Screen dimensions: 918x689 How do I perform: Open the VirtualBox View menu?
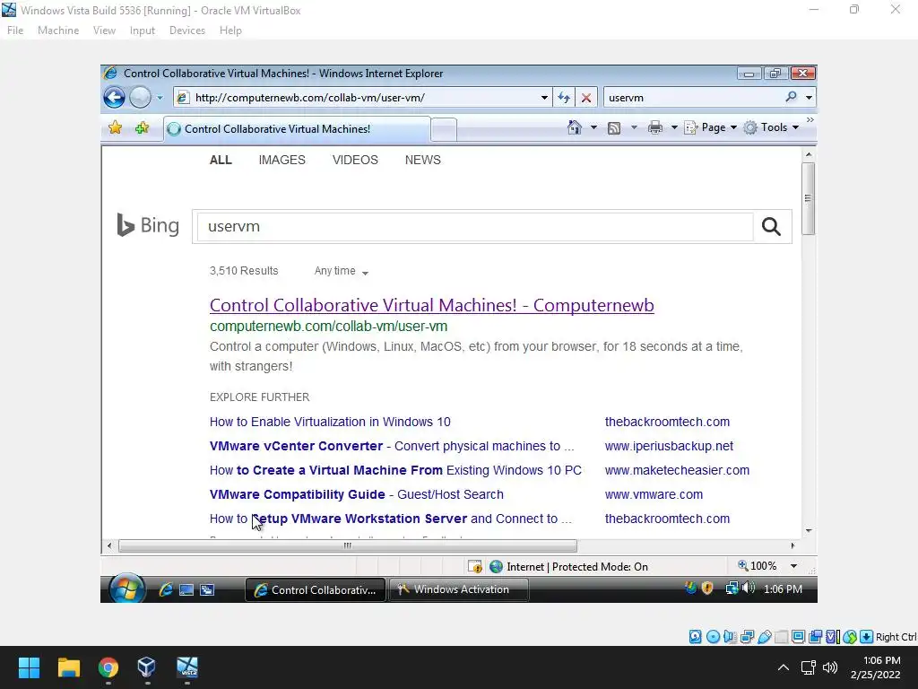(x=104, y=31)
